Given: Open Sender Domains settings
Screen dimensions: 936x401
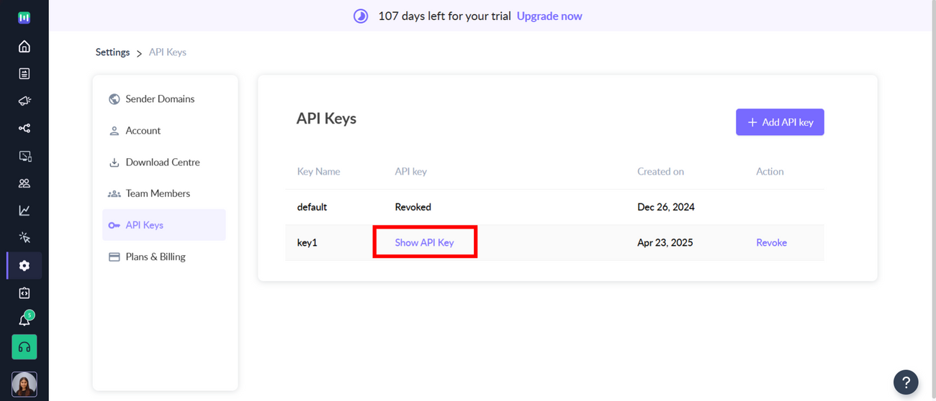Looking at the screenshot, I should [x=159, y=99].
